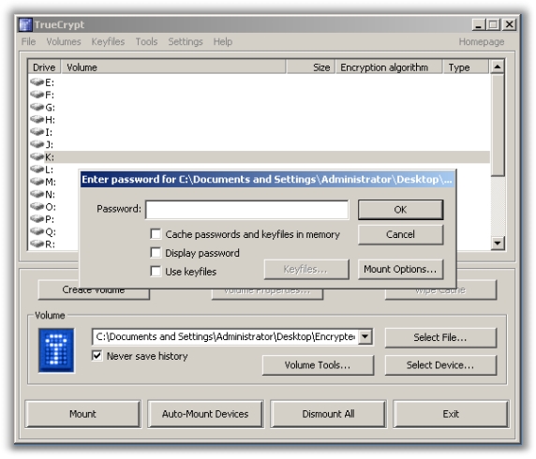Open Select File... browser
Screen dimensions: 536x459
click(440, 337)
